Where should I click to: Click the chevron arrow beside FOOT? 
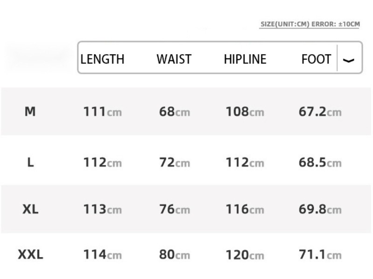coord(348,61)
